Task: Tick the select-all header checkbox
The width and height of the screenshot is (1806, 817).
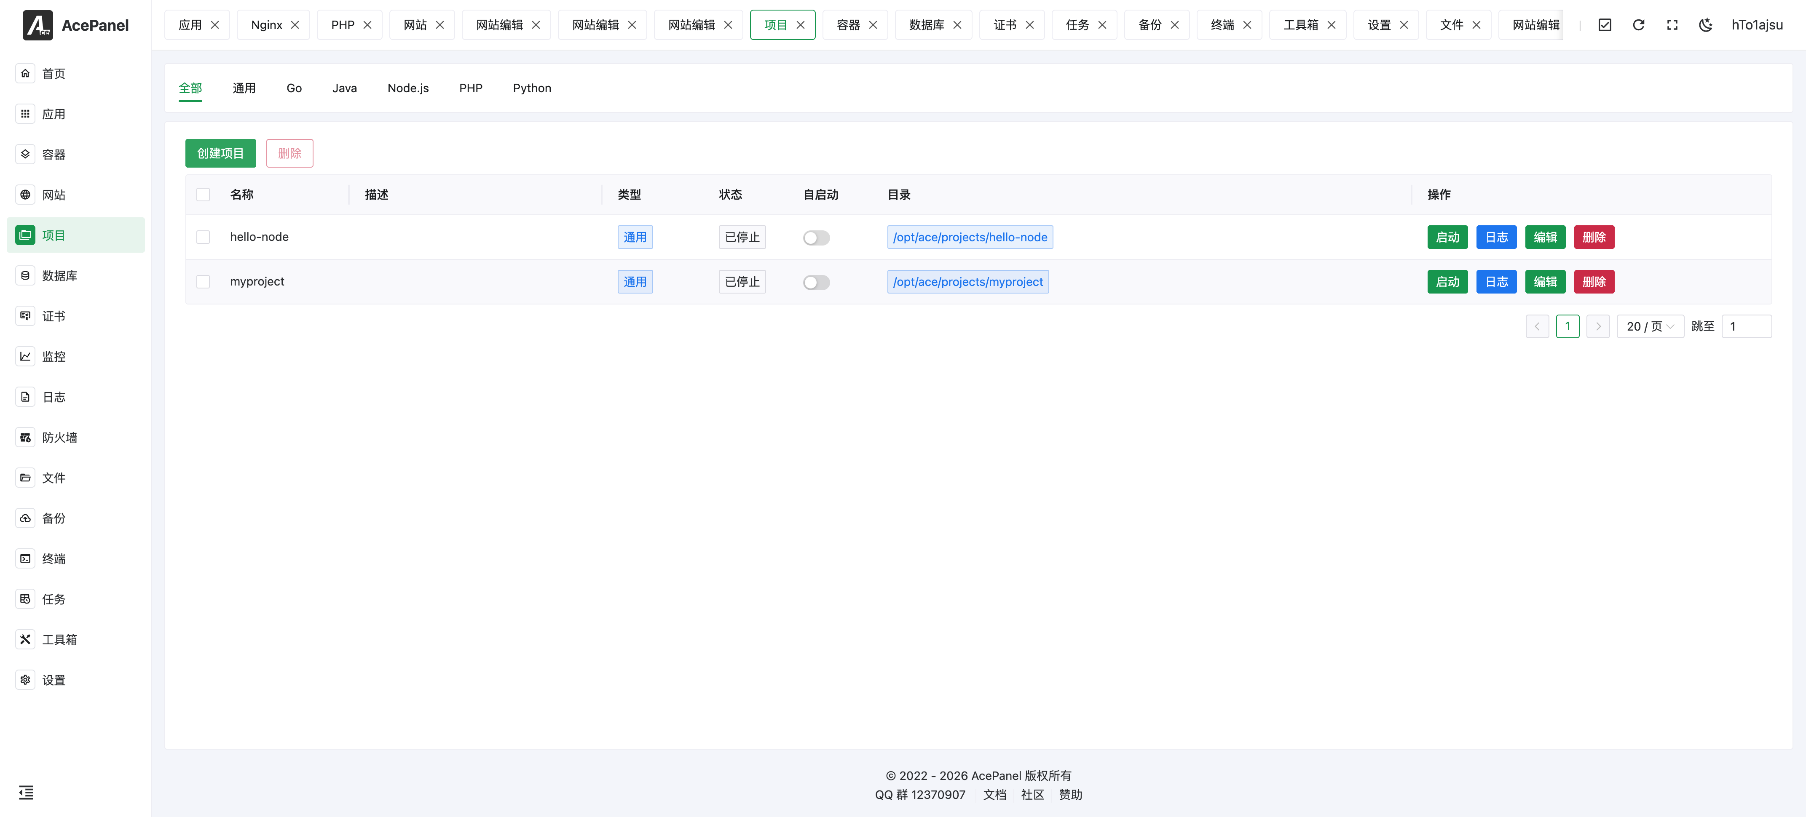Action: [x=204, y=195]
